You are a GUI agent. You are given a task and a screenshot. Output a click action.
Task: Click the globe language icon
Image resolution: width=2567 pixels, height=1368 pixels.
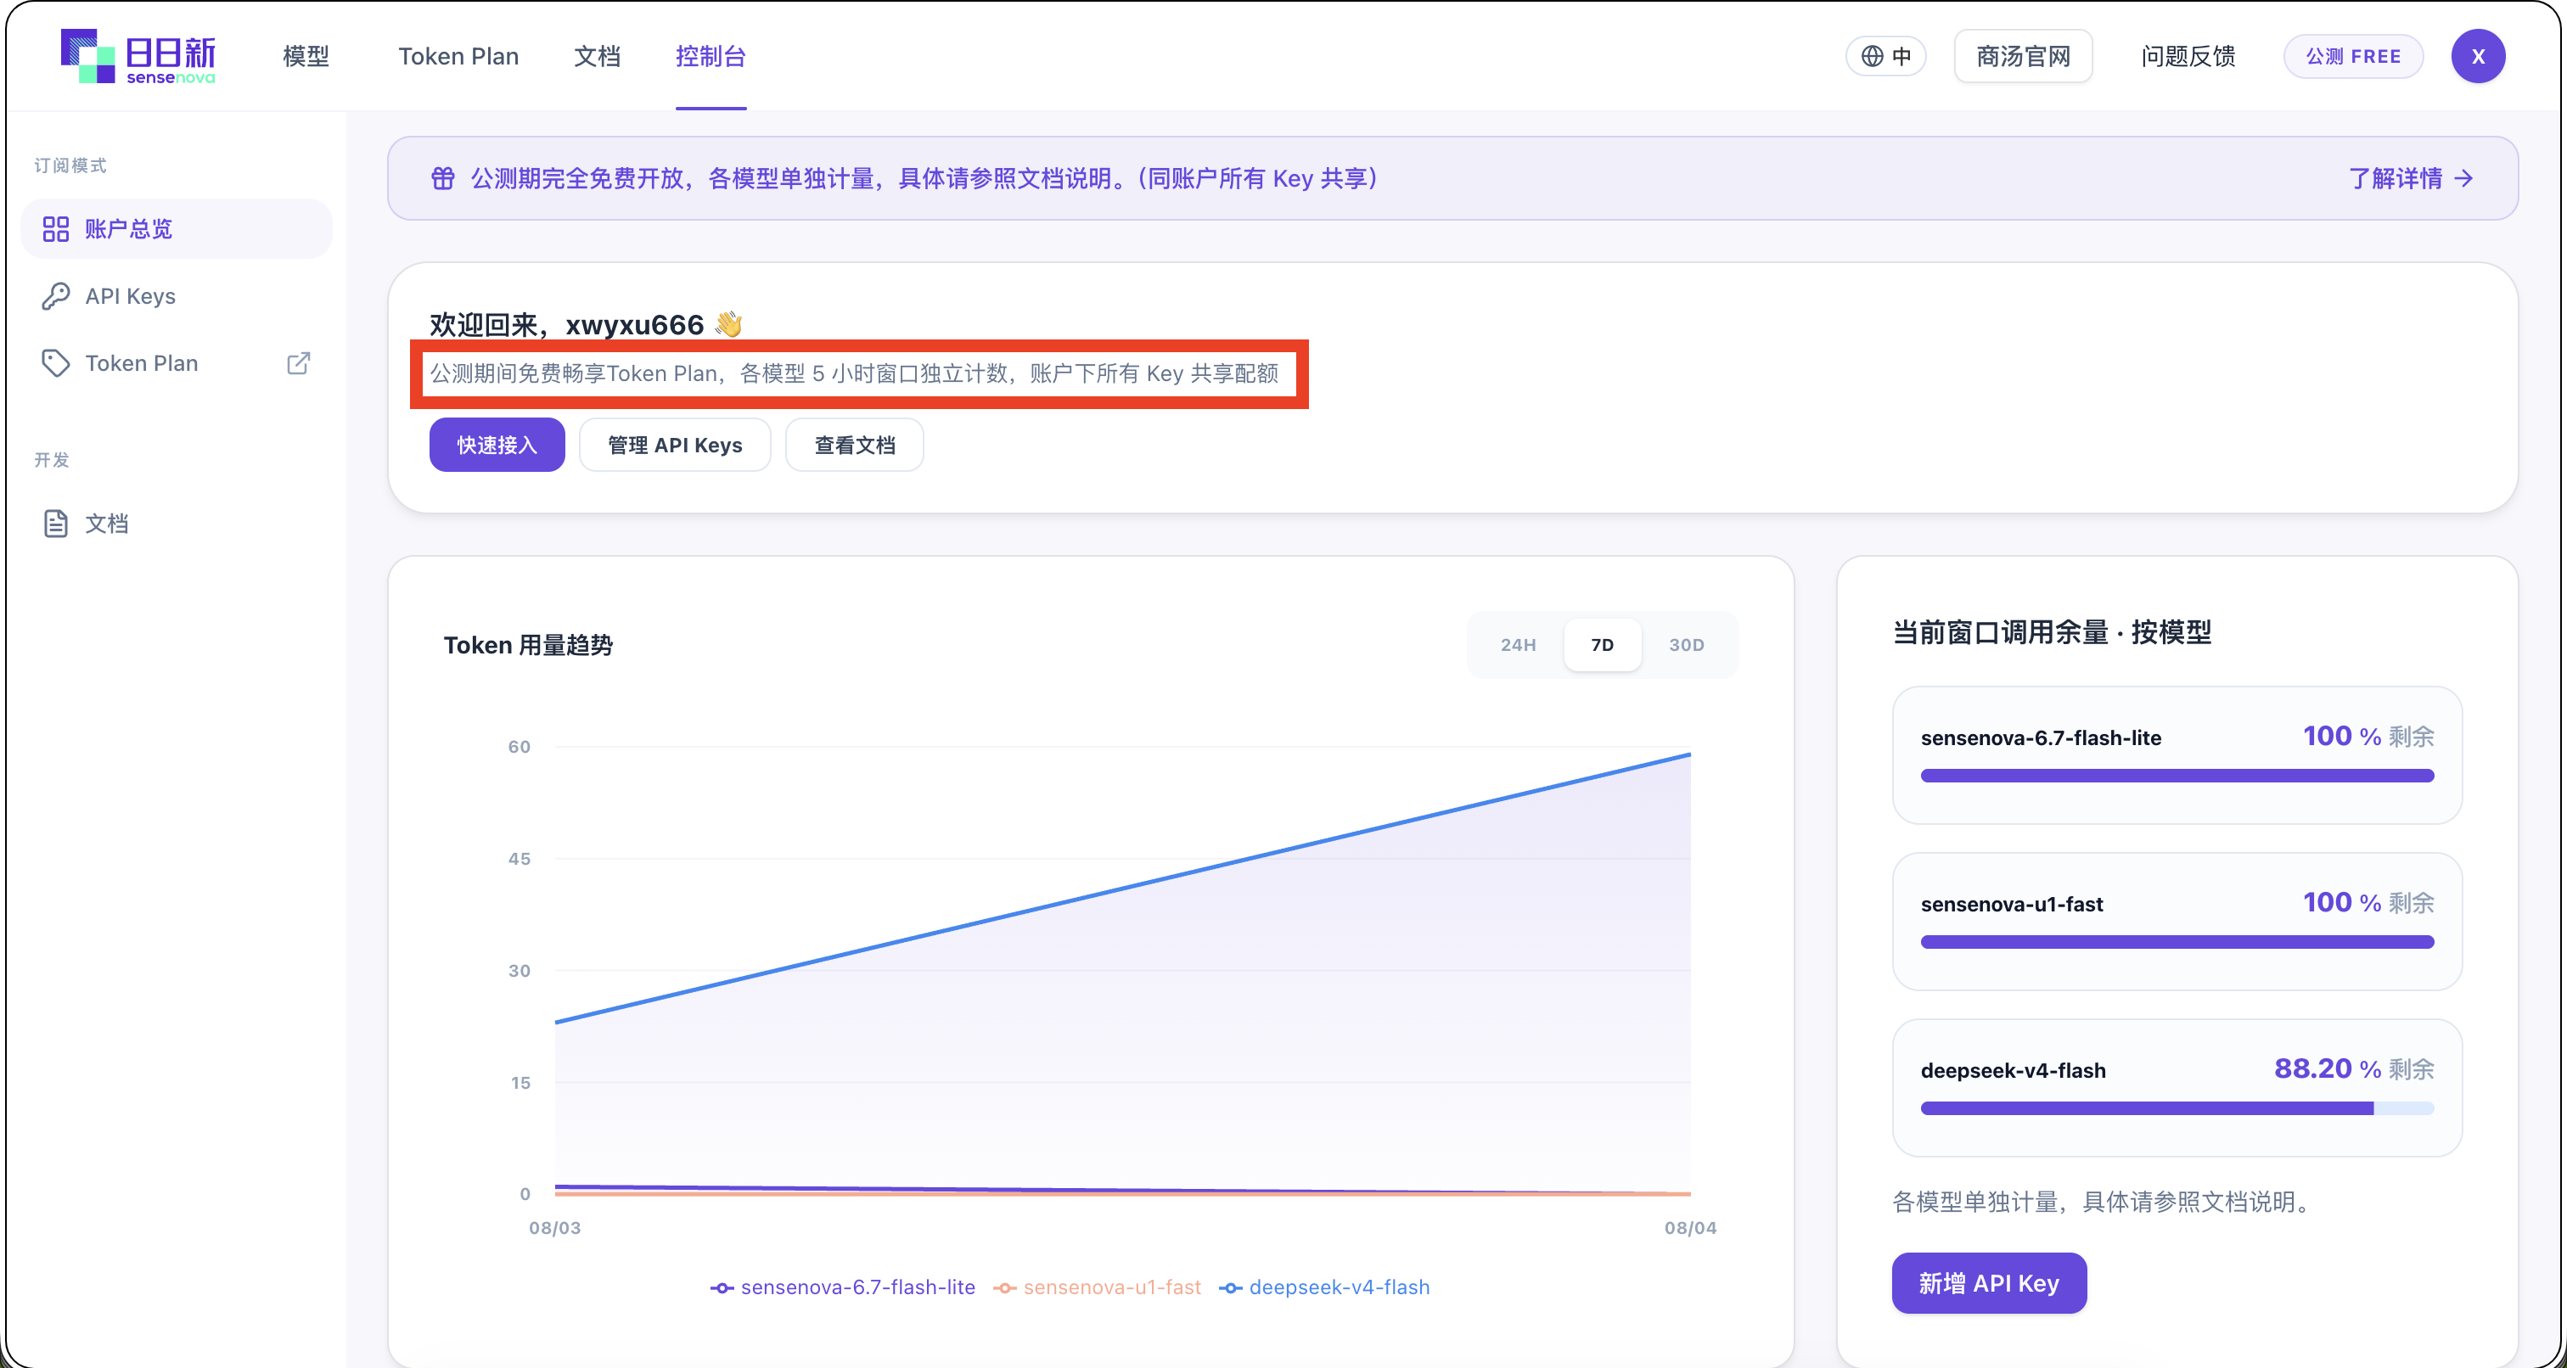(1873, 56)
